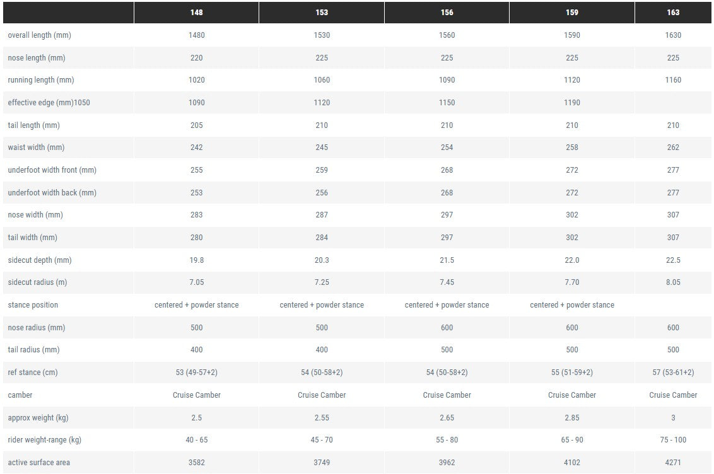Select the 163 size column header

(x=673, y=13)
